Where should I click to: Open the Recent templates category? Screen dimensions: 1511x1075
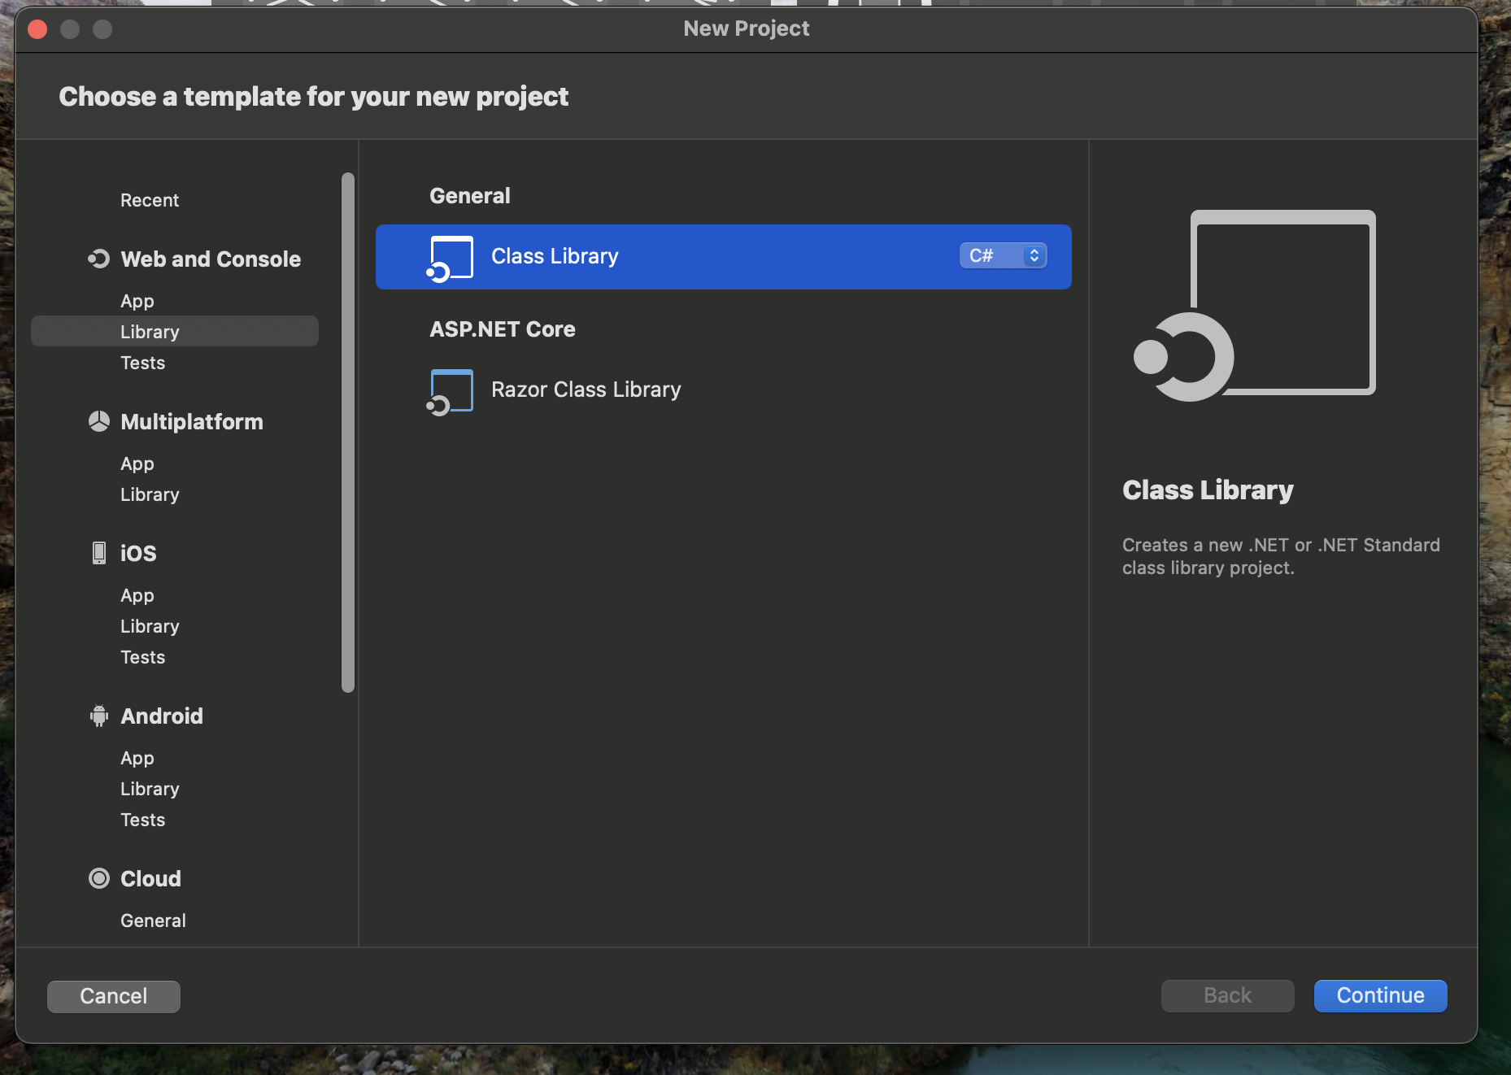click(150, 200)
